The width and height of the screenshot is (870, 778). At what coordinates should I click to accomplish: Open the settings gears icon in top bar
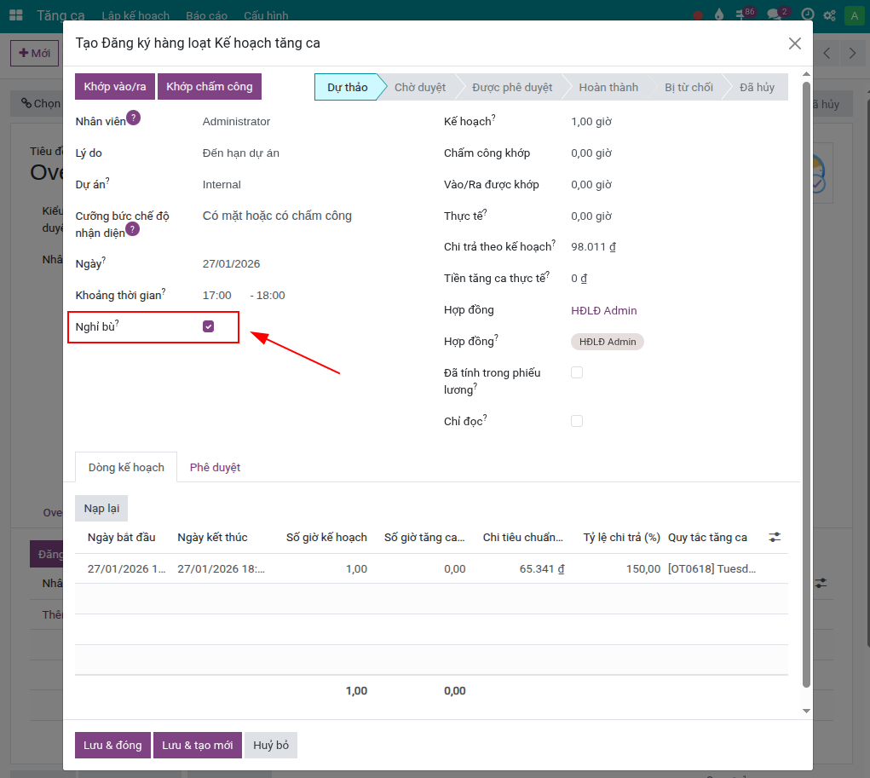[x=828, y=14]
